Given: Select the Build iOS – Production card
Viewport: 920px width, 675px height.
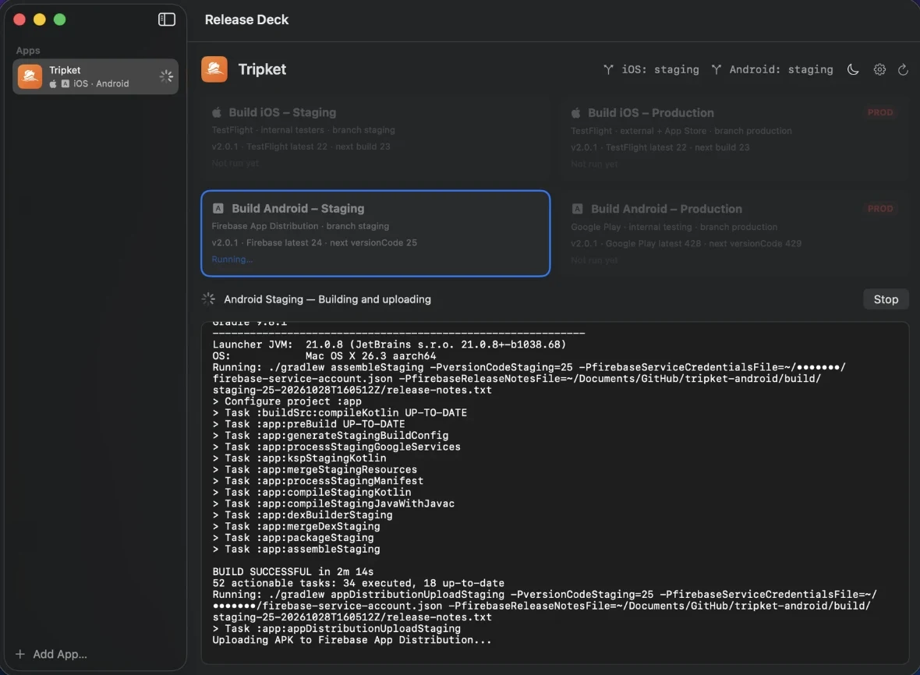Looking at the screenshot, I should click(734, 137).
